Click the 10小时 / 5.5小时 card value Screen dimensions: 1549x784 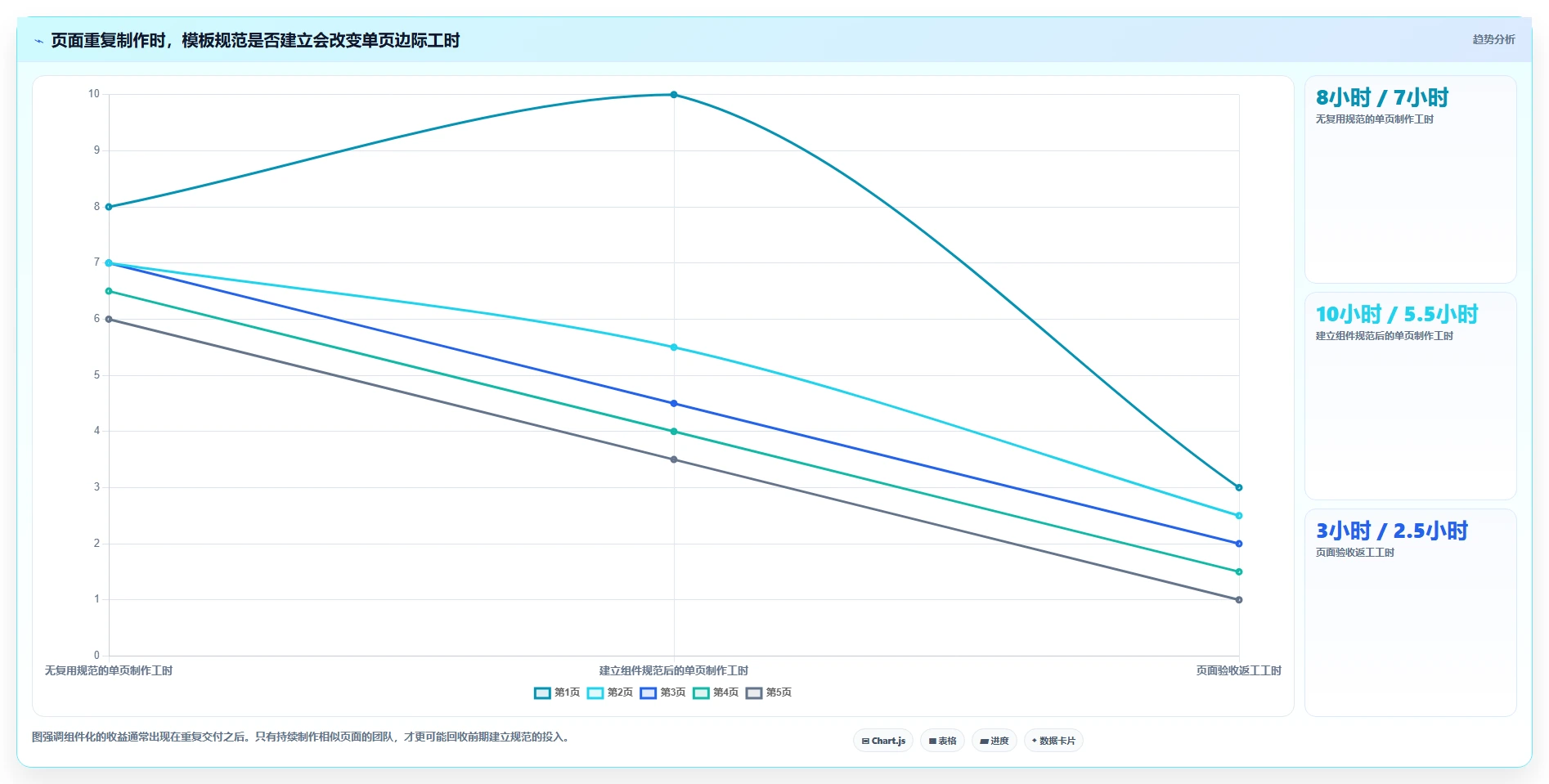click(1397, 315)
